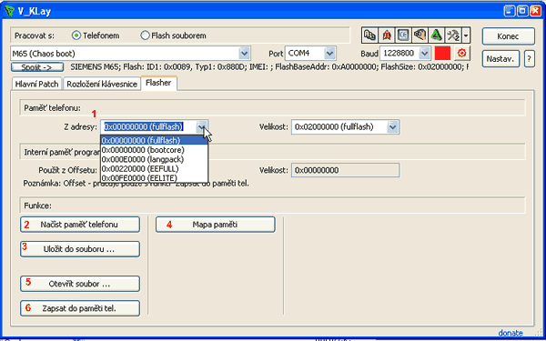Maximize the V_KLay window
This screenshot has height=341, width=546.
(x=522, y=11)
